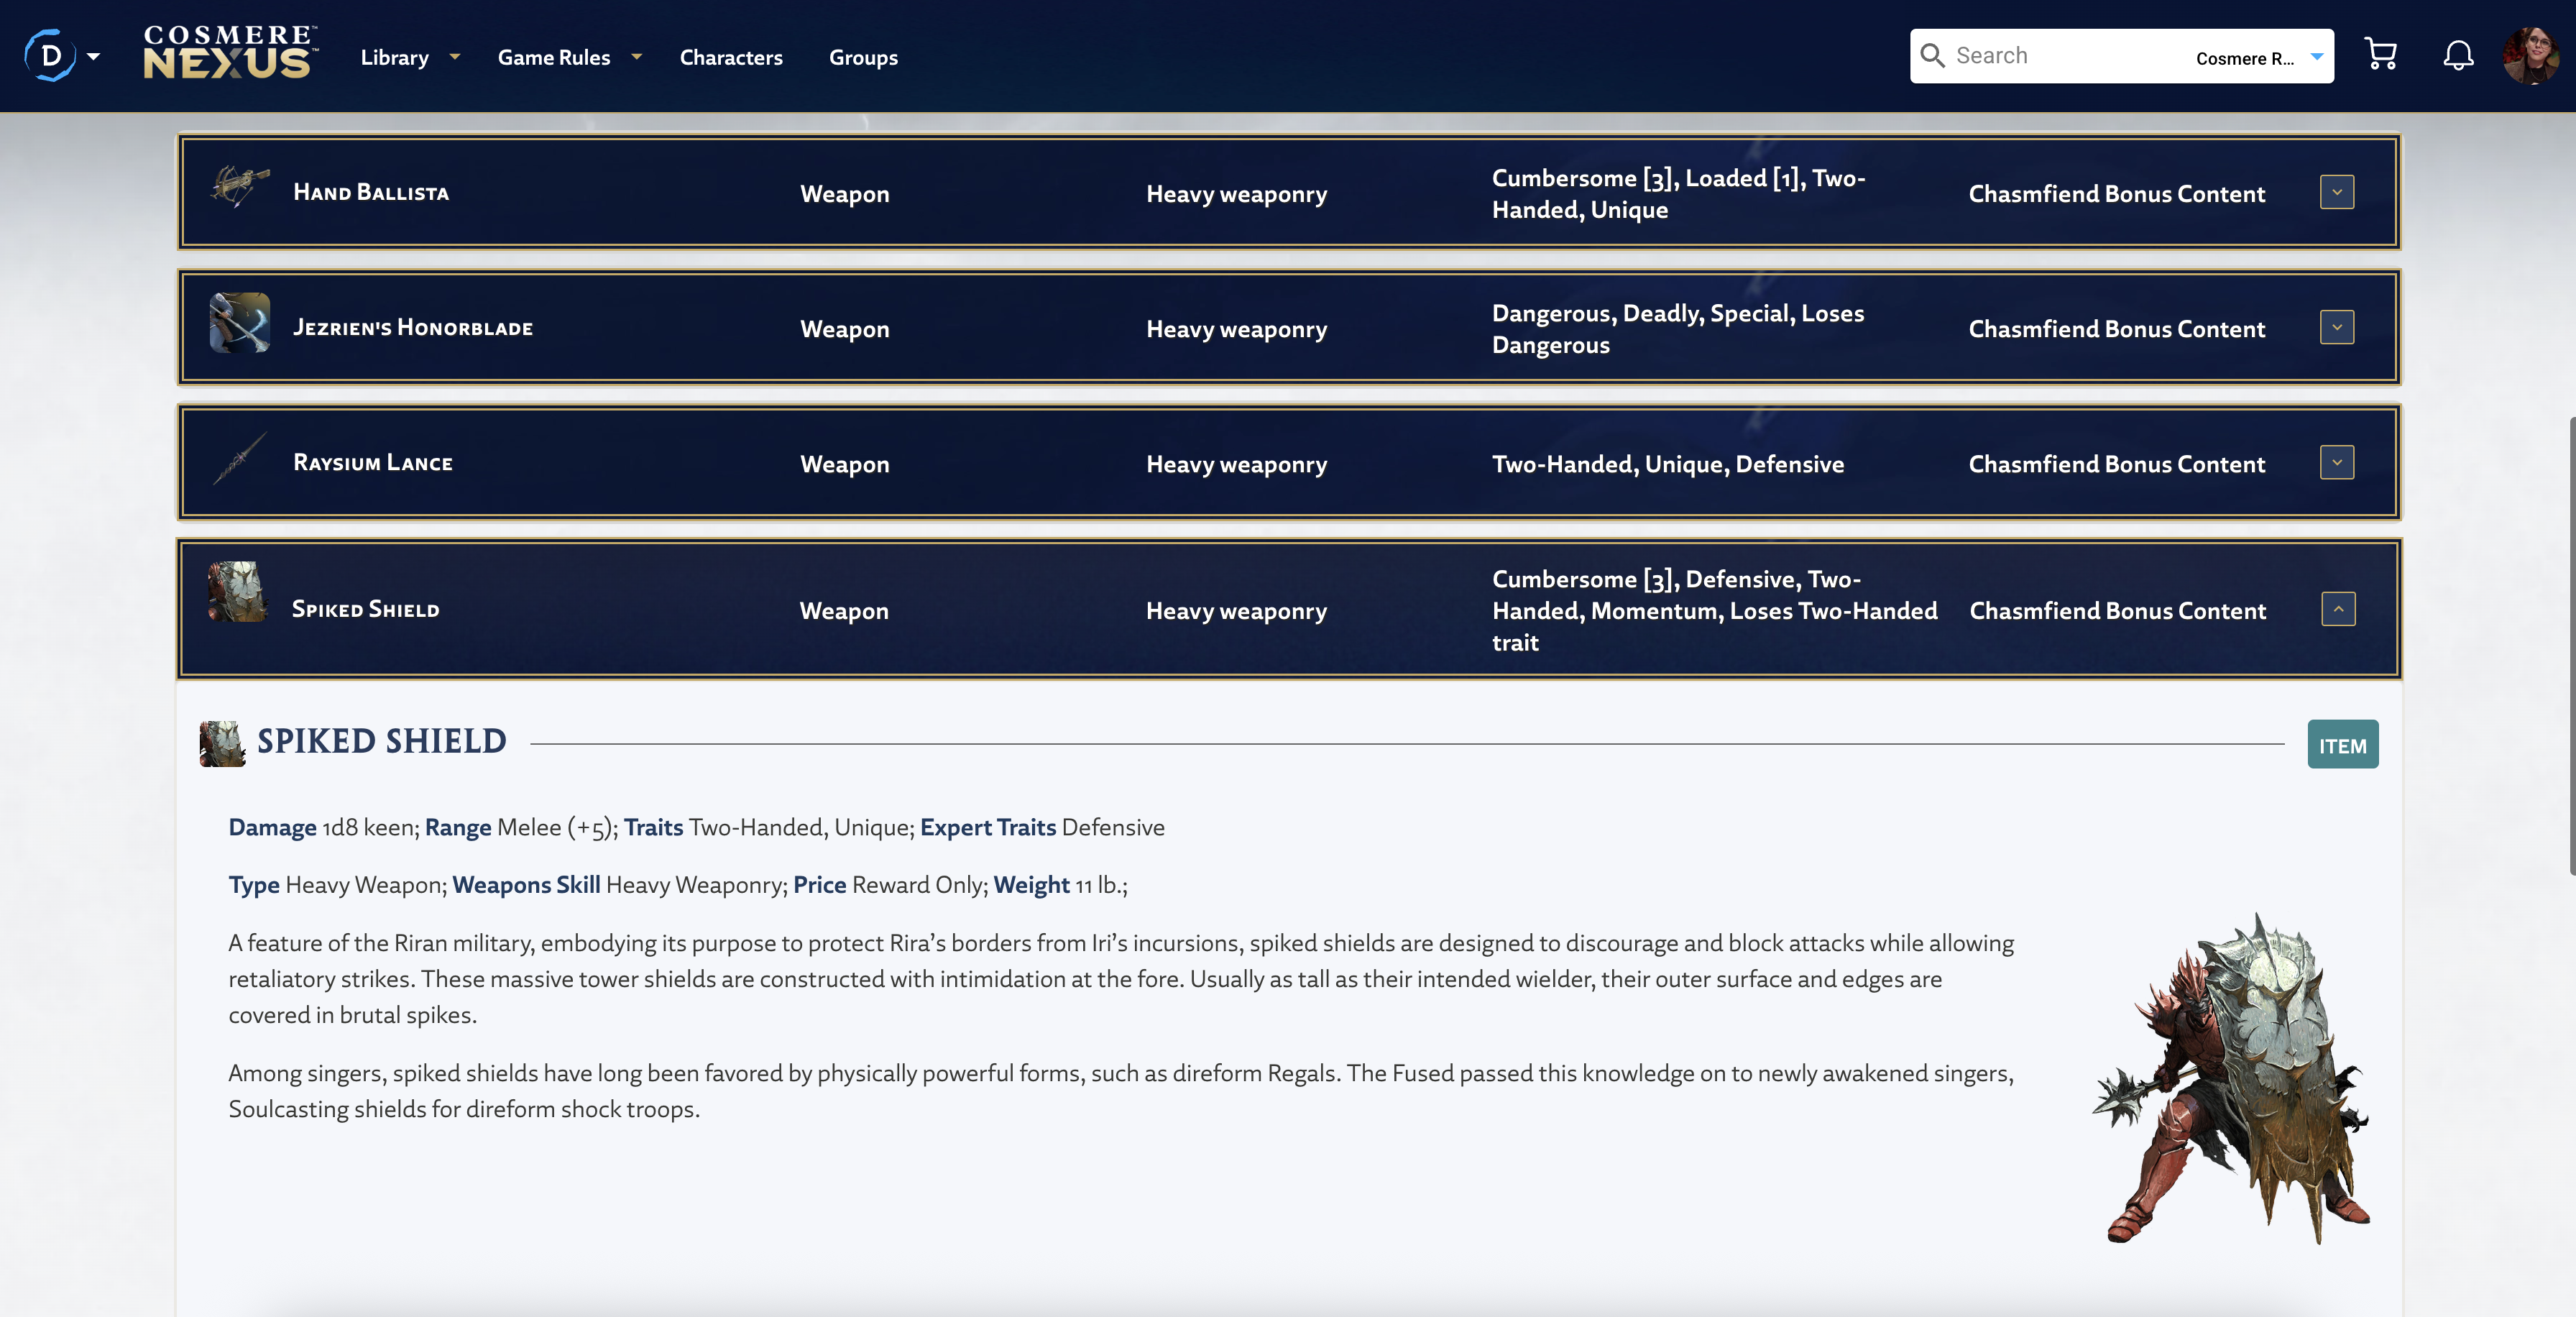
Task: Expand the arrow next to D logo
Action: tap(94, 57)
